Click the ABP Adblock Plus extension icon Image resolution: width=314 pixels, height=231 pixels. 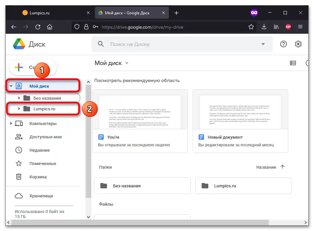[288, 27]
